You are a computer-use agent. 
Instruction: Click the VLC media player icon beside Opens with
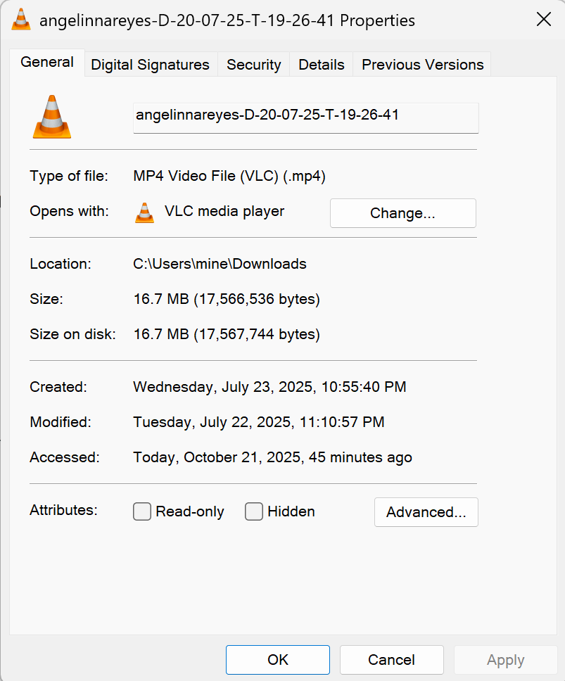point(144,212)
